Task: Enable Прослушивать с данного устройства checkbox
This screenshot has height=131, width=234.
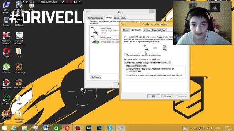Action: point(125,55)
